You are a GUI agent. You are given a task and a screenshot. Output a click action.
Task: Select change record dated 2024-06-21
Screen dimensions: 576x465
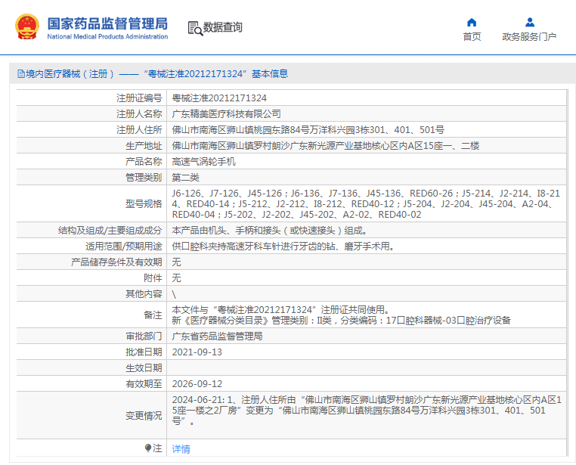[367, 411]
